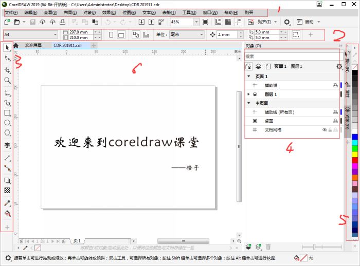Select the Rectangle tool
360x266 pixels.
7,112
